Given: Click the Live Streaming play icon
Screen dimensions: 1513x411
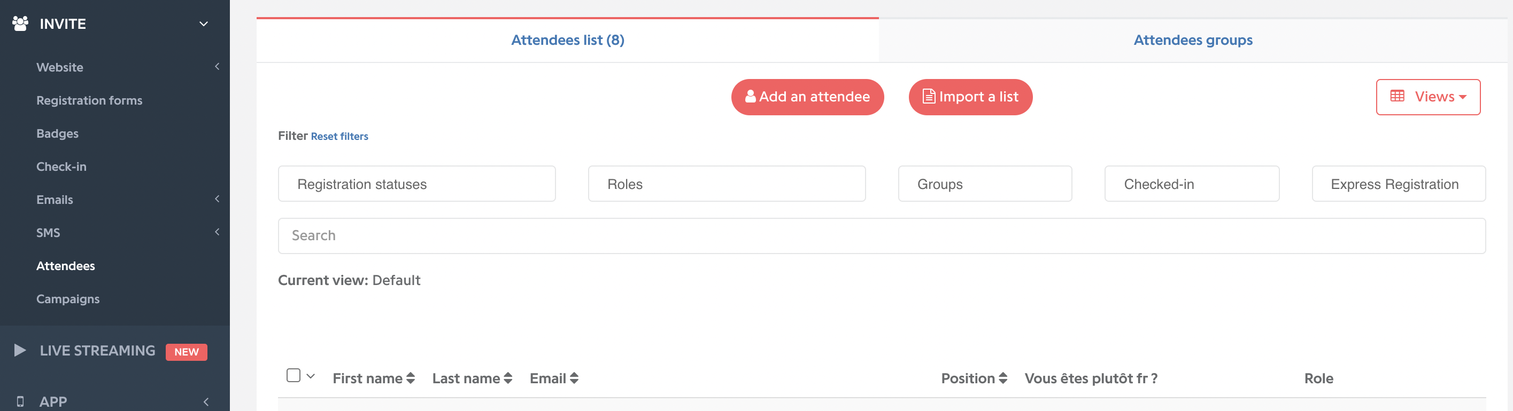Looking at the screenshot, I should (x=20, y=350).
